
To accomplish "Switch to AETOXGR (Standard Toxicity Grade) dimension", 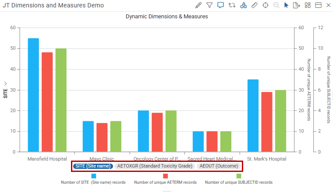I will pos(155,166).
